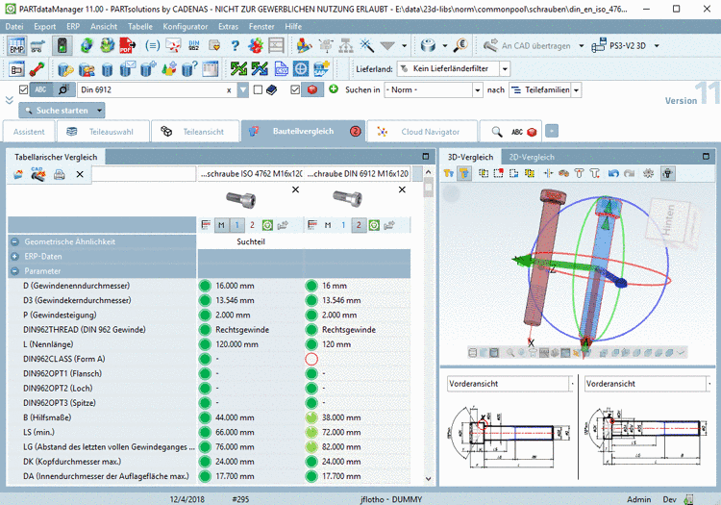Collapse the Geometrische Ähnlichkeit section
Viewport: 721px width, 505px height.
pos(14,241)
